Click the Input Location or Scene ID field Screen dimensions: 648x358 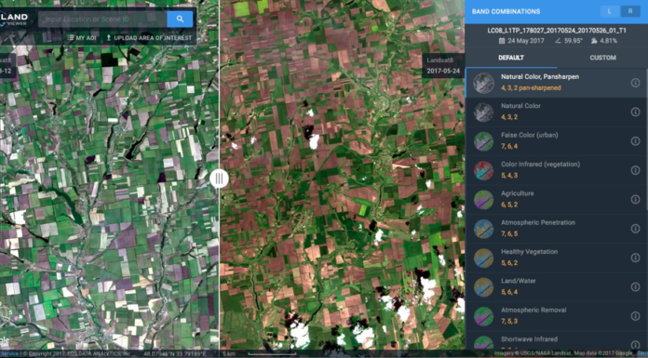102,19
